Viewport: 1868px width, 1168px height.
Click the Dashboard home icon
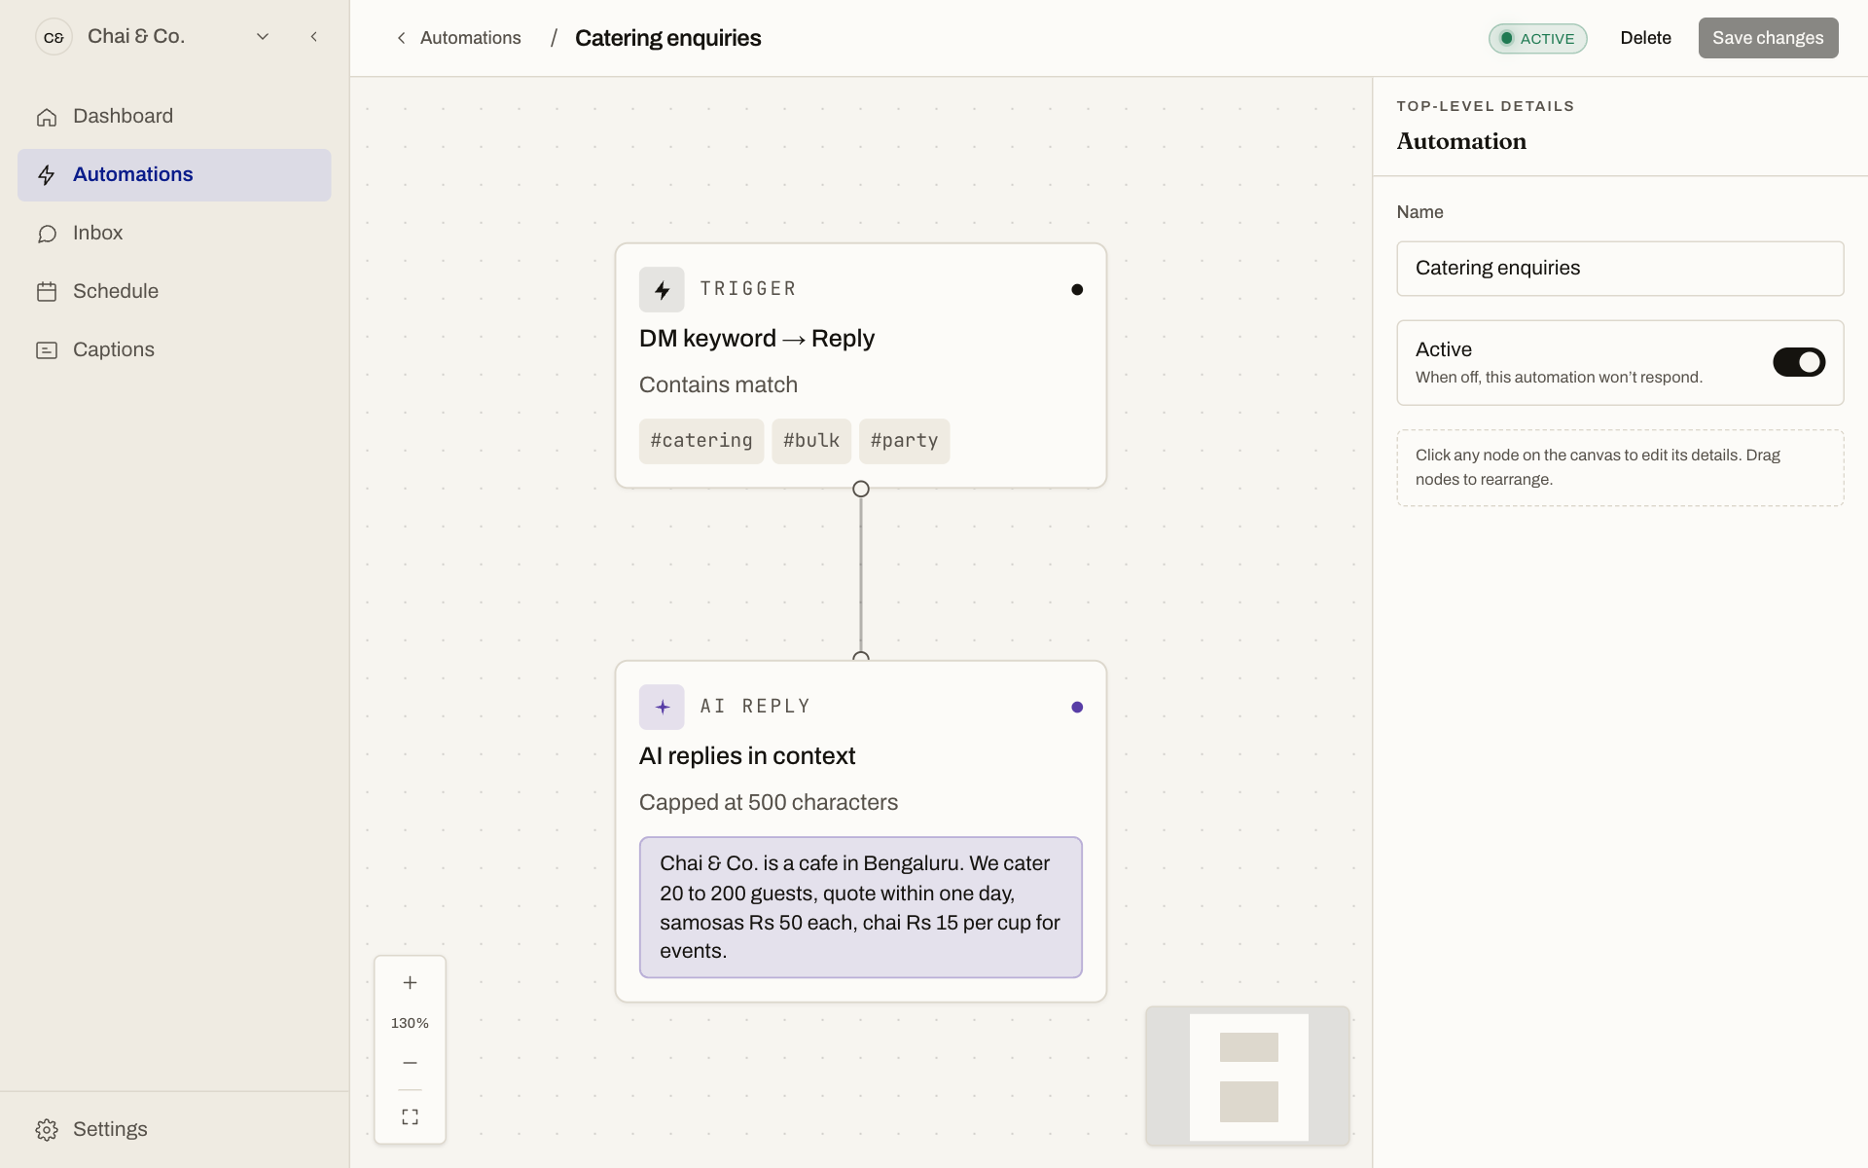(x=47, y=117)
